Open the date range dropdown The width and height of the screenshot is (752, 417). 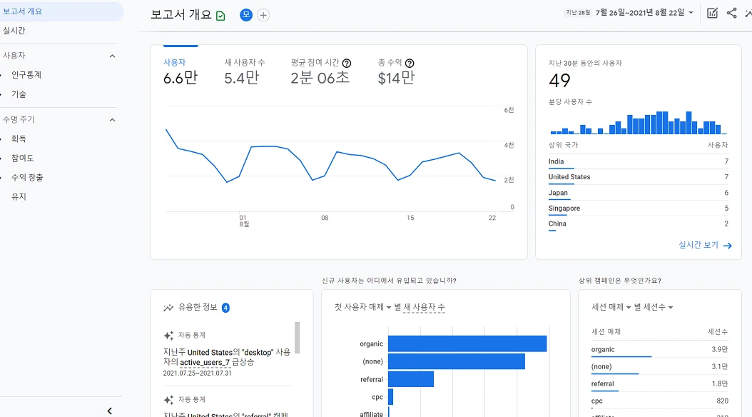[644, 12]
